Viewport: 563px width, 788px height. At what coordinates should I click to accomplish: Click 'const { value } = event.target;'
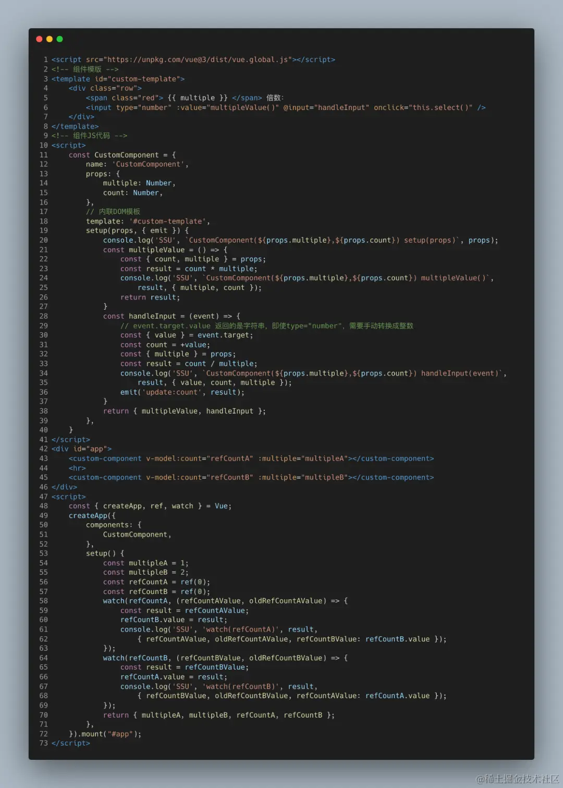[187, 335]
